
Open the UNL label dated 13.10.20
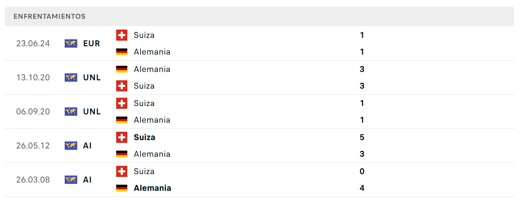pos(92,78)
